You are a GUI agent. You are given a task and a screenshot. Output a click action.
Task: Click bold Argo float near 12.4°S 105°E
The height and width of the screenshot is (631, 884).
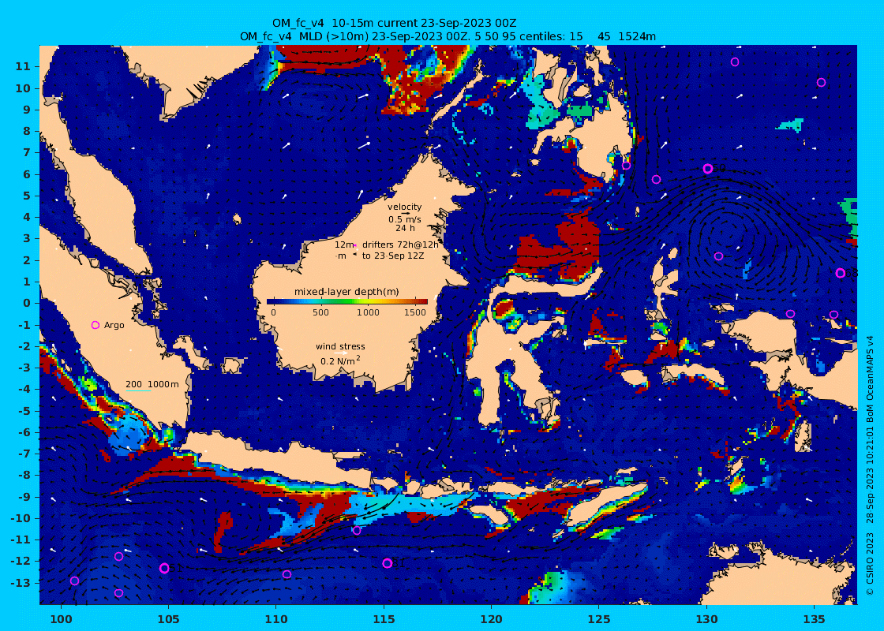165,568
